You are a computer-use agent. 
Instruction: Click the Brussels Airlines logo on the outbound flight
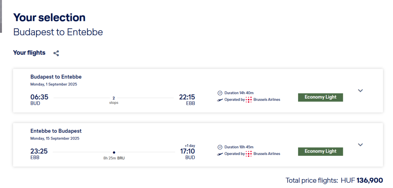249,100
